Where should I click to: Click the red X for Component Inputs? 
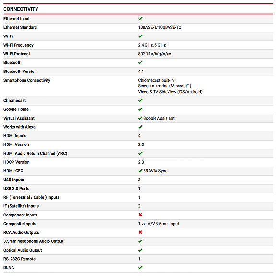pos(140,215)
